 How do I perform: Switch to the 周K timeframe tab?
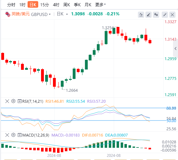coord(66,5)
